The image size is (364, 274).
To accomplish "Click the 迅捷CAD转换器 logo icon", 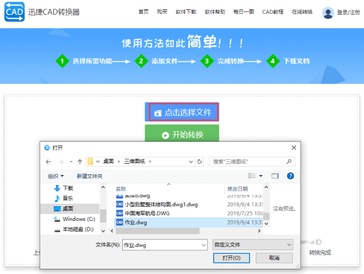I will (x=15, y=11).
